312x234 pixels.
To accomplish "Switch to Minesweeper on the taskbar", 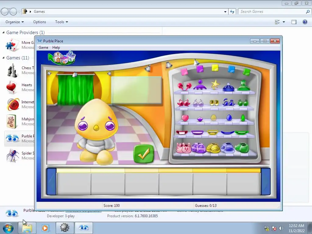I will 65,228.
